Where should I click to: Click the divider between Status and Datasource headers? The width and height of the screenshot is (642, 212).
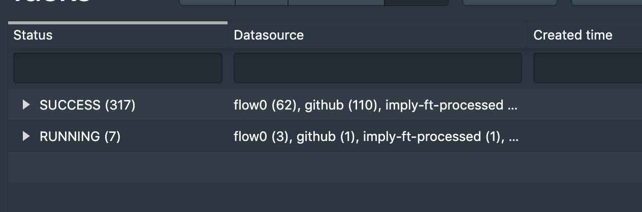(228, 35)
